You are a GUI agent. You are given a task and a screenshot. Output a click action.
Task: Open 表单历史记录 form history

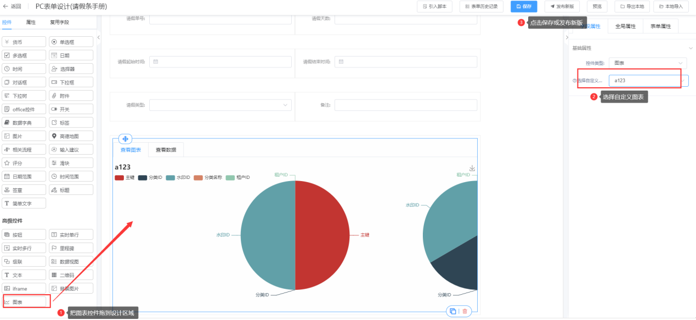tap(481, 7)
